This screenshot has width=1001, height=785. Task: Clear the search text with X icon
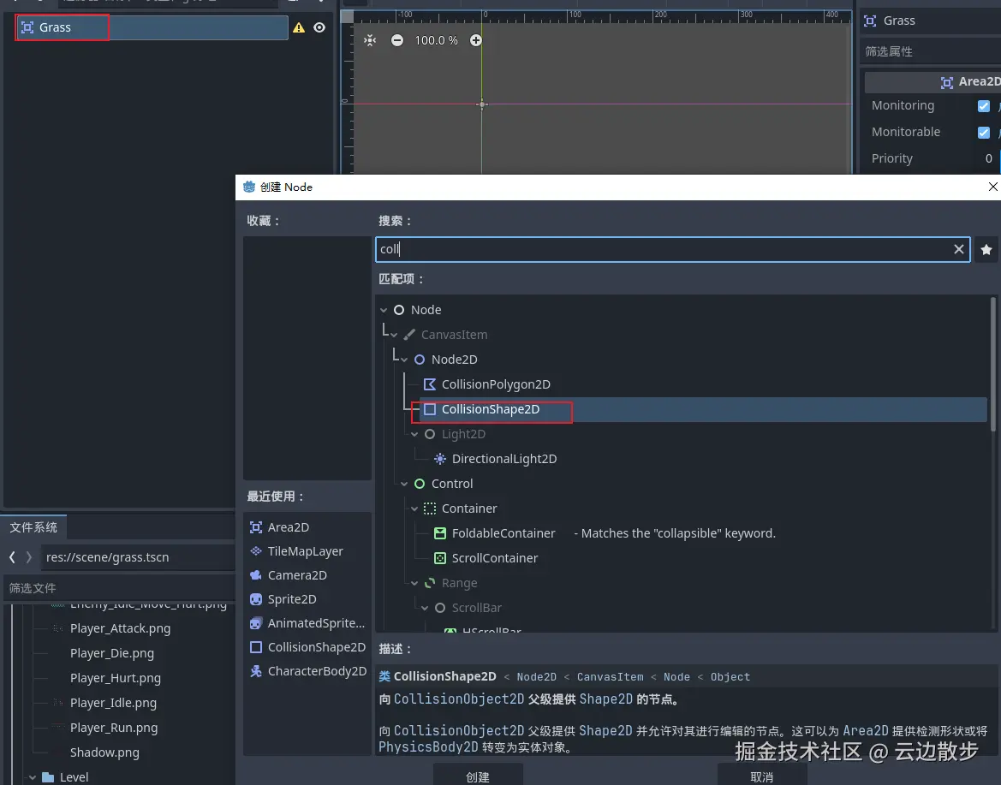pos(959,250)
